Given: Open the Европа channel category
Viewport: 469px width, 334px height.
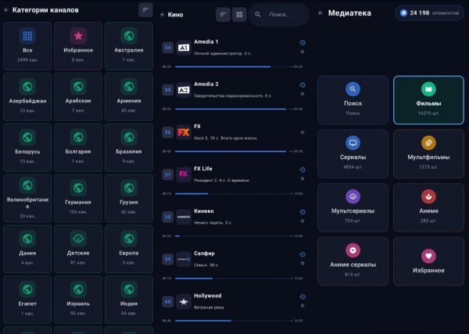Looking at the screenshot, I should pos(129,249).
